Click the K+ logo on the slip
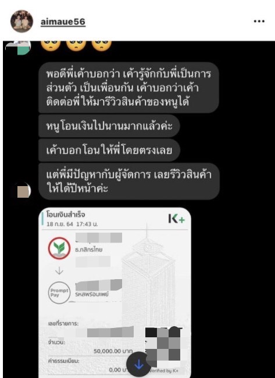The height and width of the screenshot is (378, 275). 176,219
